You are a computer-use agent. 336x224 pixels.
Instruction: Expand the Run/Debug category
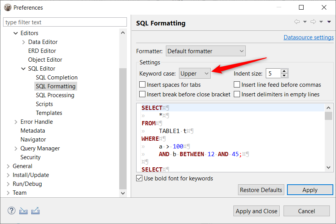[x=8, y=184]
